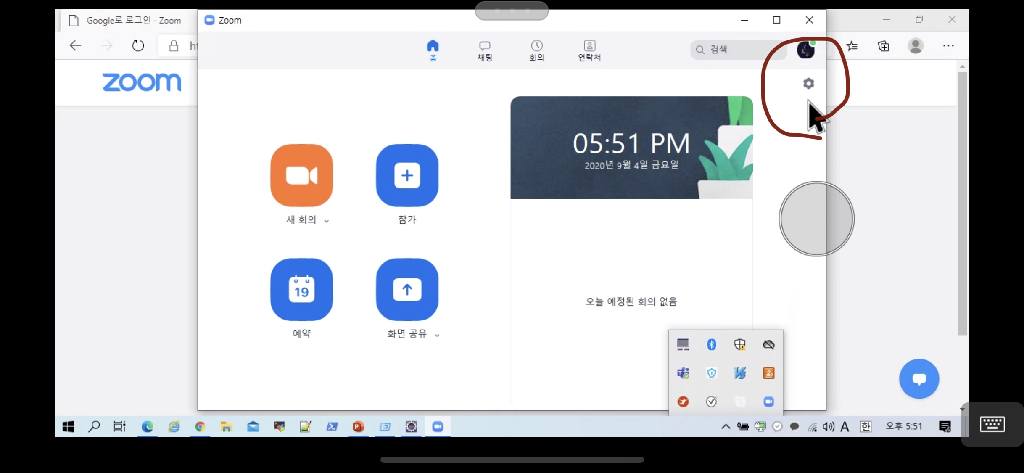Toggle the 한 Korean IME indicator
Image resolution: width=1024 pixels, height=473 pixels.
pyautogui.click(x=866, y=427)
